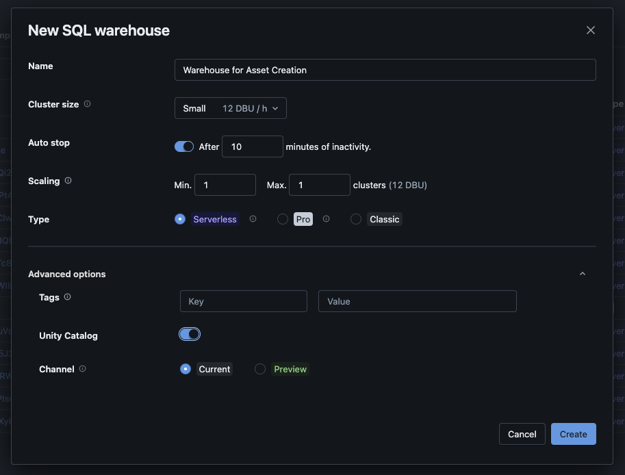Click info icon next to Cluster size
This screenshot has width=625, height=475.
coord(87,105)
